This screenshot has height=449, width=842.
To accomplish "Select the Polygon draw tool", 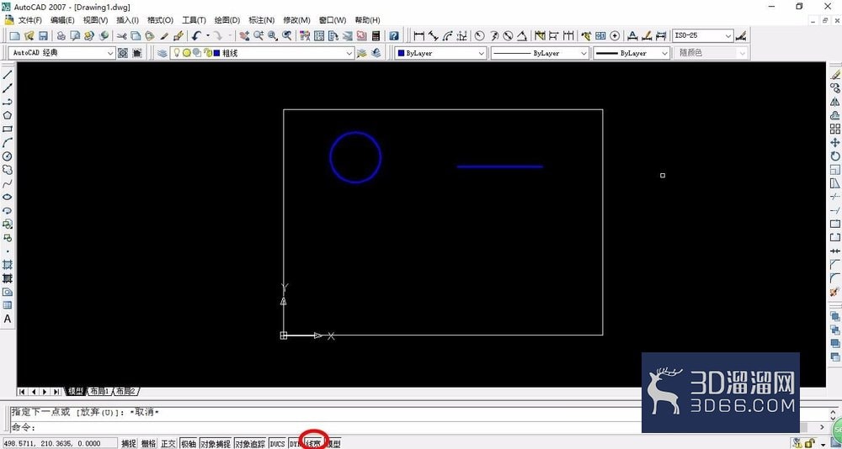I will click(x=8, y=115).
